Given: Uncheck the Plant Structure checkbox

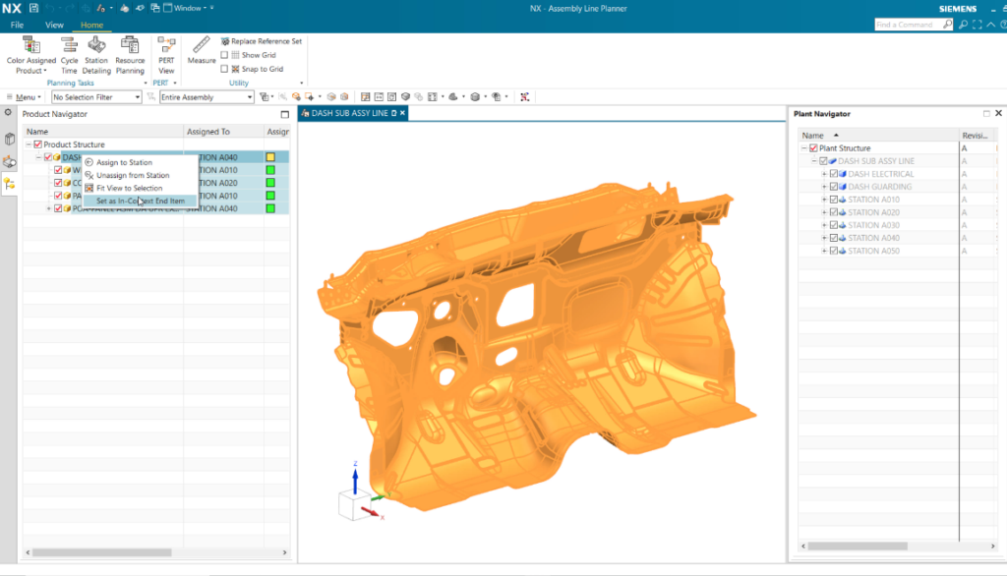Looking at the screenshot, I should (813, 148).
